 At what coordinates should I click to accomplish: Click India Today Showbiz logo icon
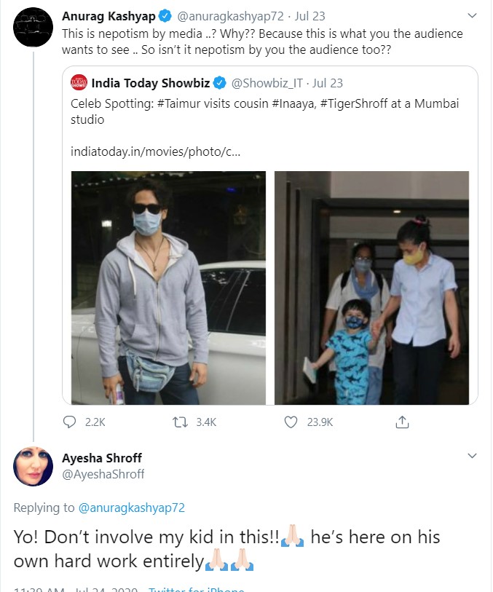click(79, 82)
